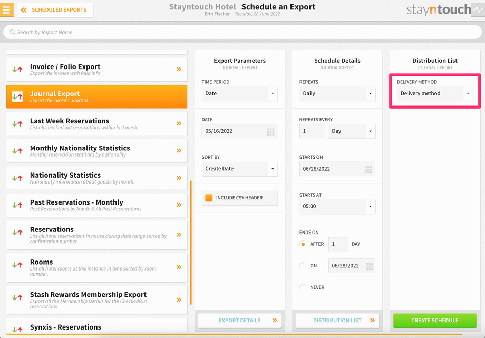Image resolution: width=485 pixels, height=338 pixels.
Task: Open chevron on the 'guests by month' row
Action: pyautogui.click(x=179, y=178)
